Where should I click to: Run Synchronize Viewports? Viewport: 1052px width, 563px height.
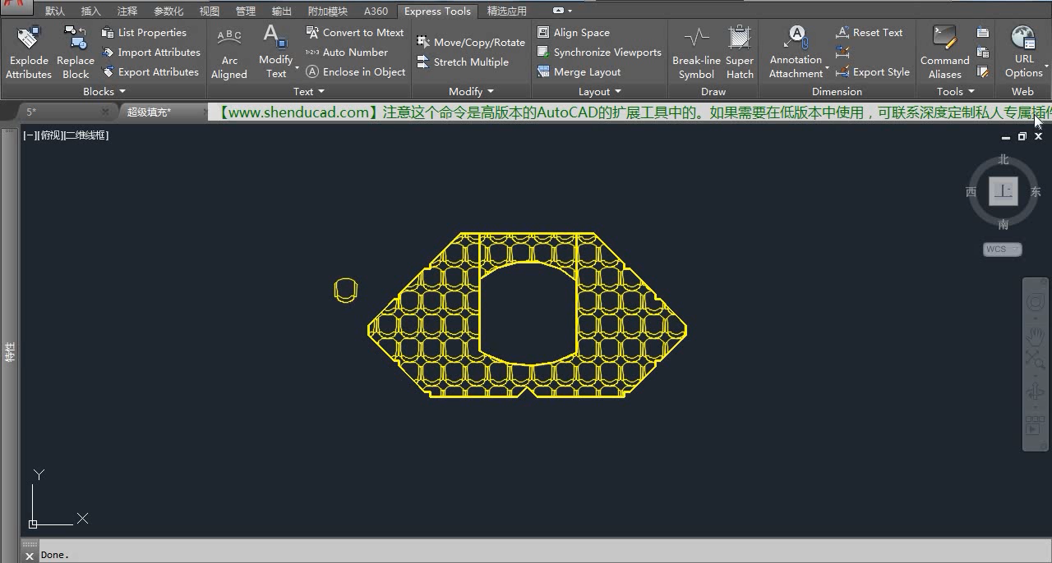[x=599, y=53]
